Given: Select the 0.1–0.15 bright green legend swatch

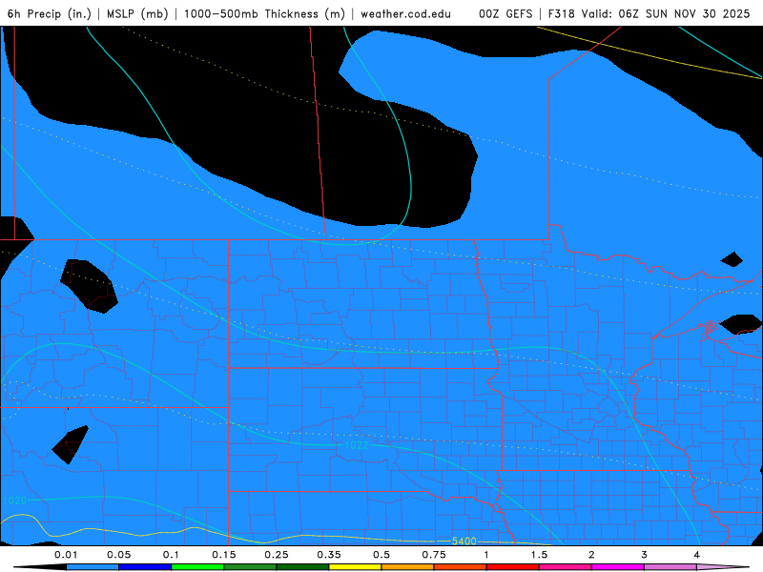Looking at the screenshot, I should click(197, 567).
